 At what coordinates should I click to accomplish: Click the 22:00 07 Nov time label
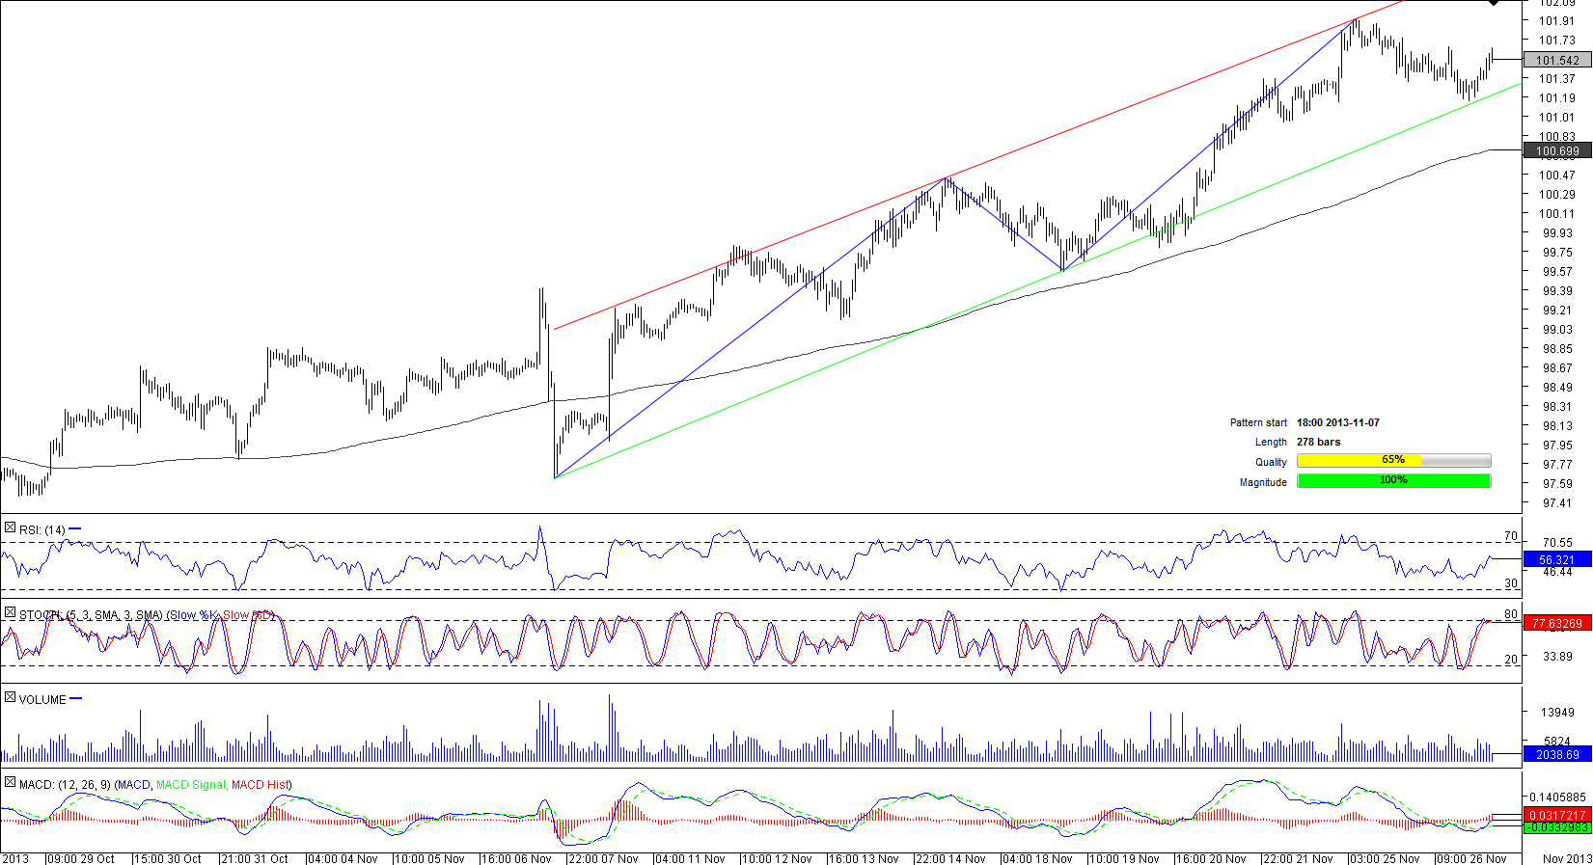(603, 858)
